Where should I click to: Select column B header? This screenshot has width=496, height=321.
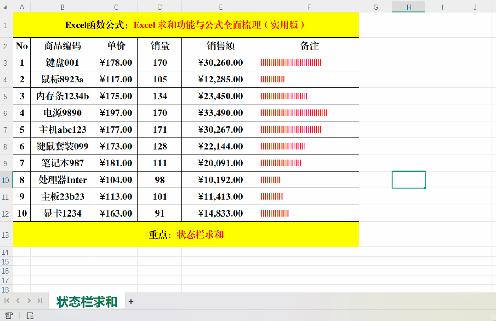[63, 7]
